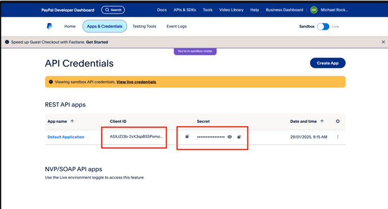Sort by App name arrow
The width and height of the screenshot is (388, 209).
(72, 121)
